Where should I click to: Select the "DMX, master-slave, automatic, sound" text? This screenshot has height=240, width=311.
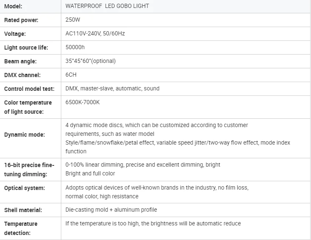(x=112, y=88)
